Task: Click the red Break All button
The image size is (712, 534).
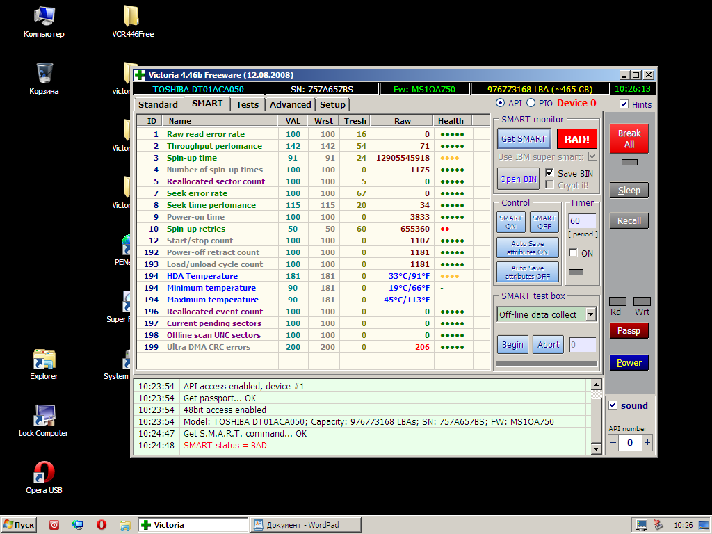Action: tap(629, 138)
